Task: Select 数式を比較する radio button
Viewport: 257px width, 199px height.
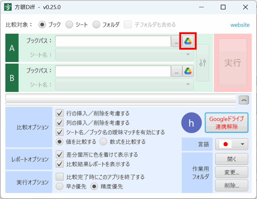Action: click(103, 142)
